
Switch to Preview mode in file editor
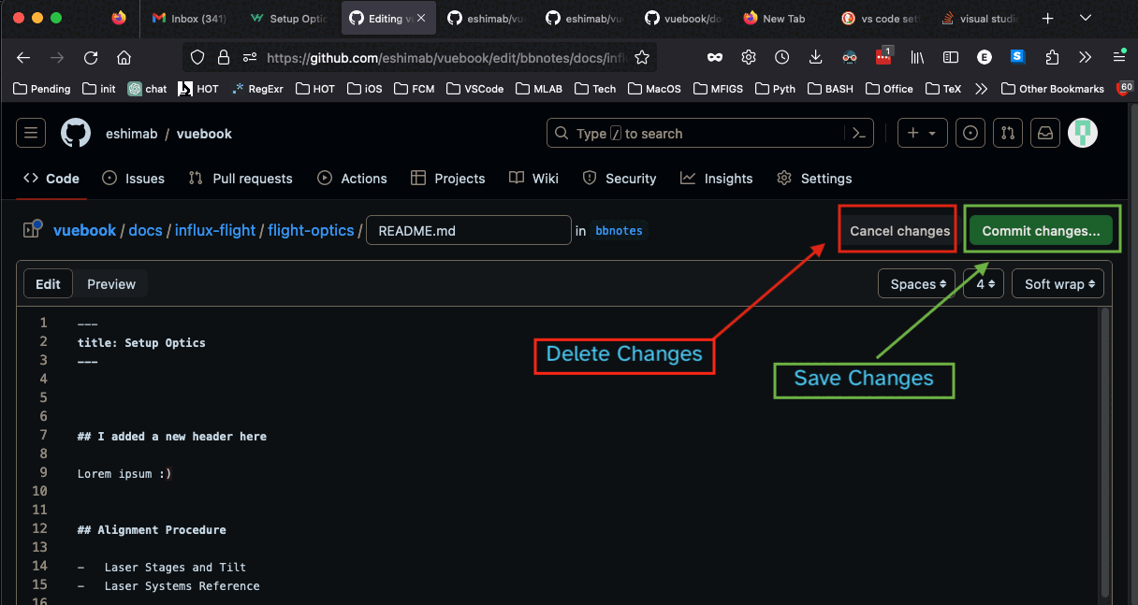pyautogui.click(x=111, y=284)
